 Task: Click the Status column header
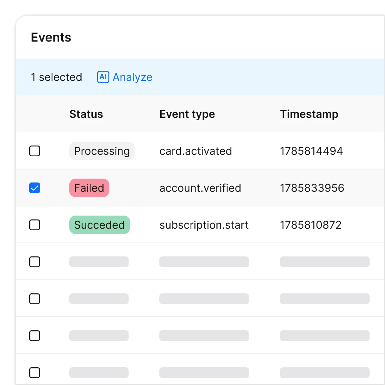pyautogui.click(x=86, y=114)
